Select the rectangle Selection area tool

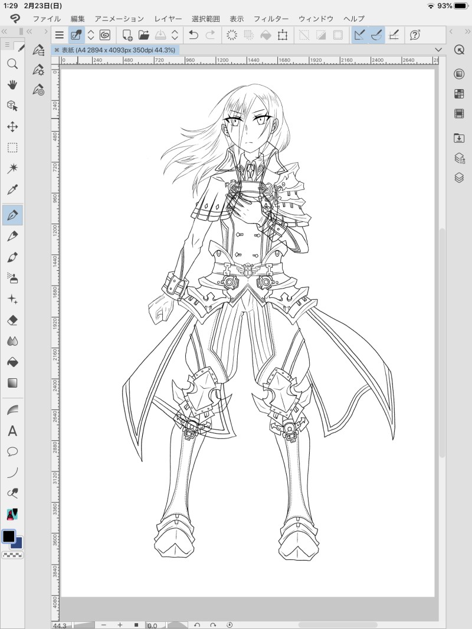click(12, 148)
